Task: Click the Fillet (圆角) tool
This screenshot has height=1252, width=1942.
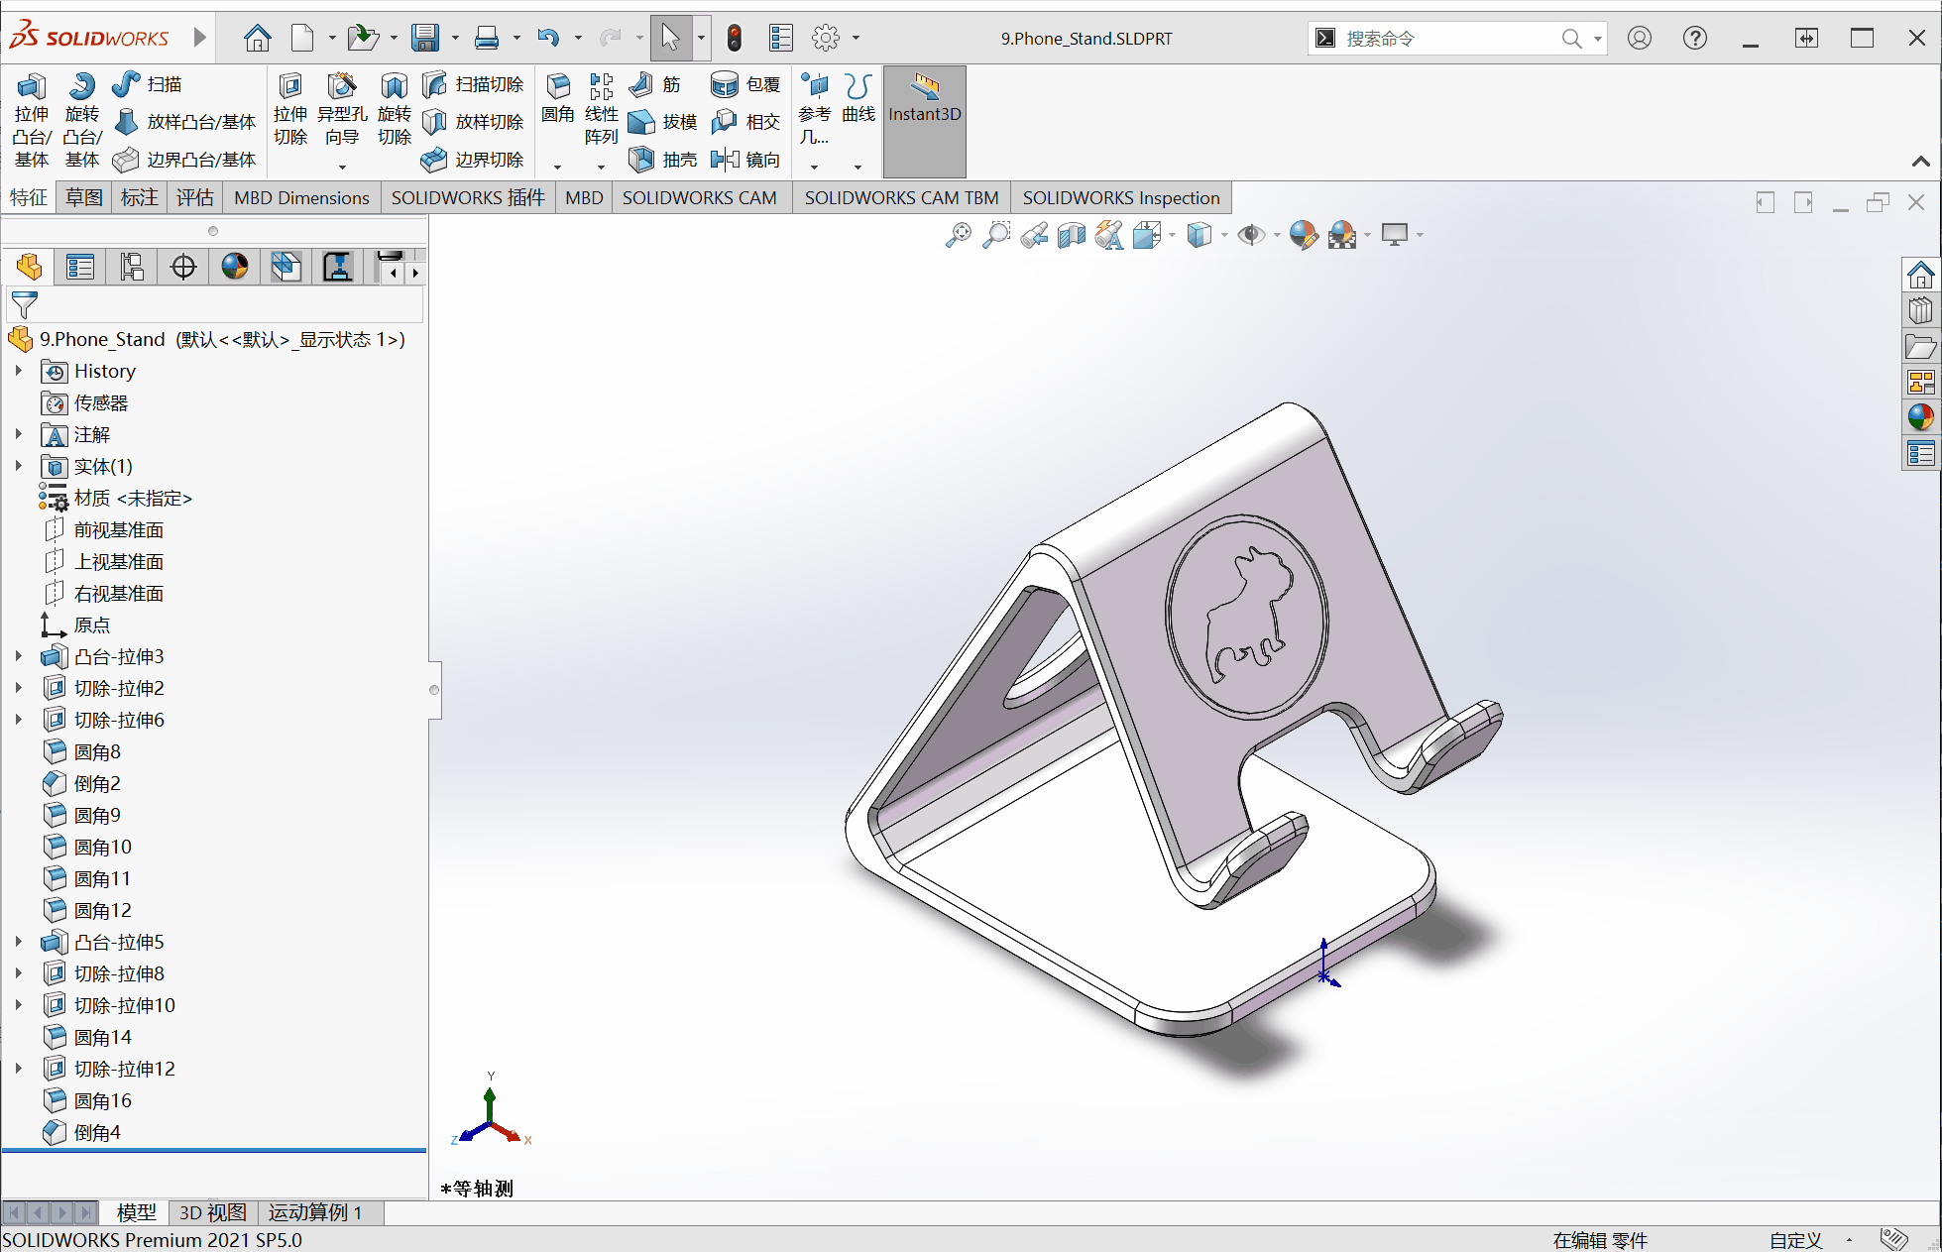Action: point(558,99)
